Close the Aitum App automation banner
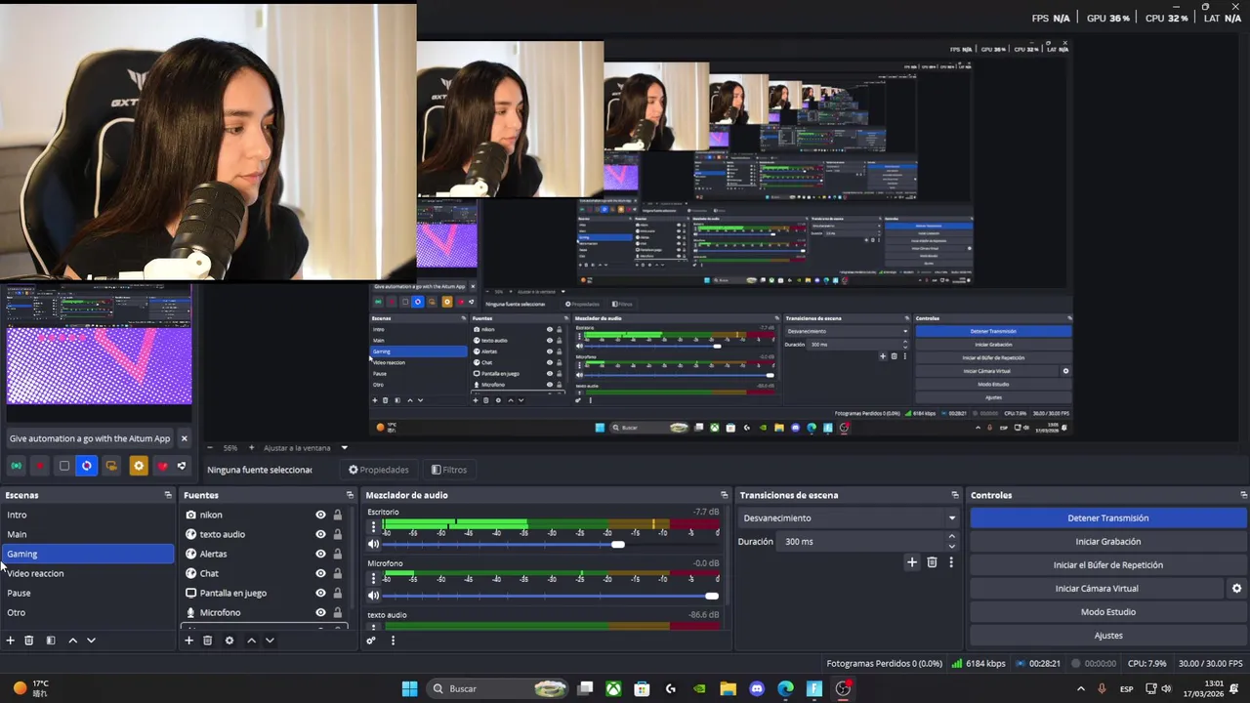The image size is (1250, 703). click(x=184, y=438)
